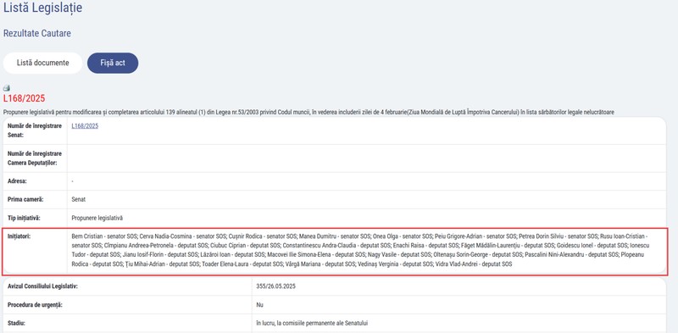Click the Propunere legislativă description paragraph
Viewport: 678px width, 333px height.
coord(308,113)
